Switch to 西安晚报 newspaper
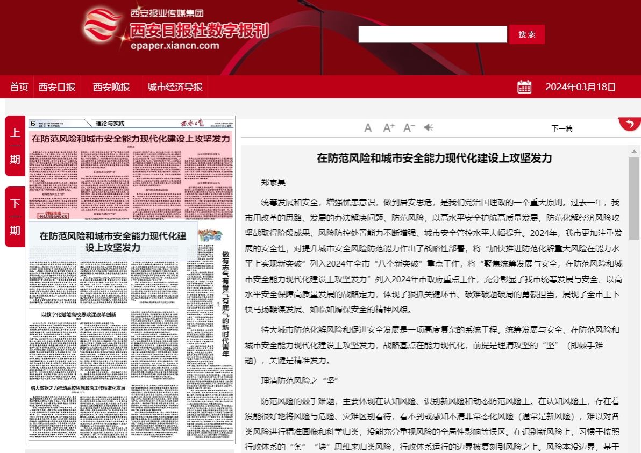Screen dimensions: 641x453 [111, 87]
